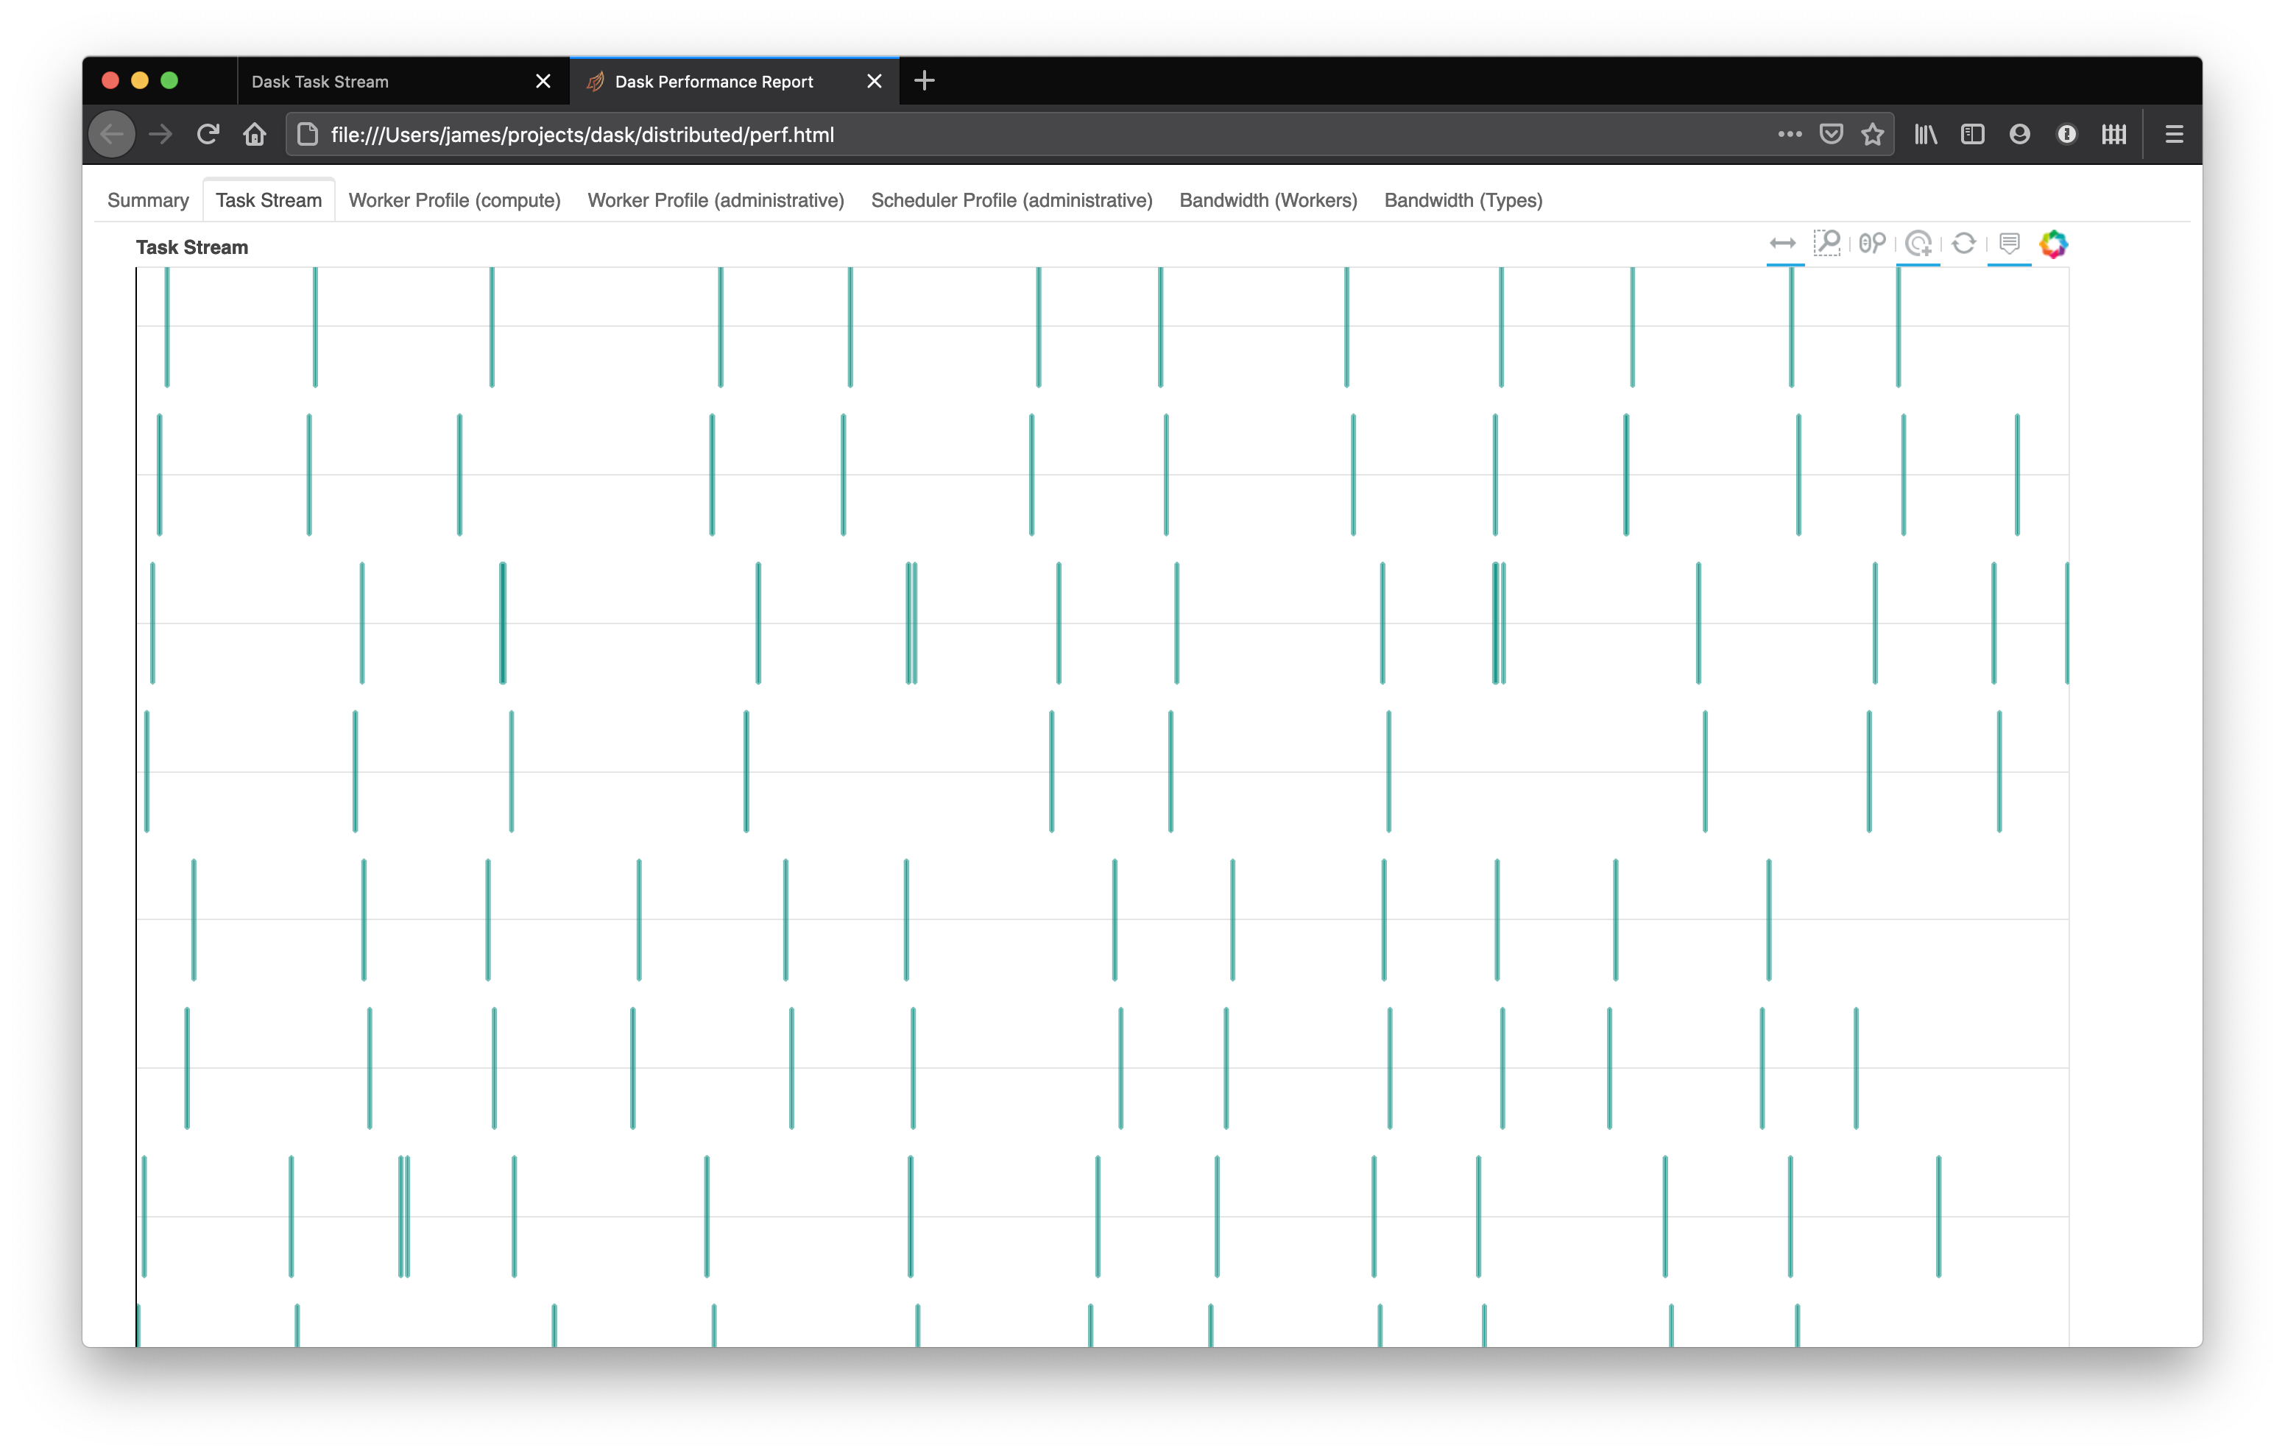Go to the browser home page
This screenshot has width=2285, height=1456.
[254, 135]
